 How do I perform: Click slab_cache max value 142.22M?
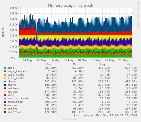point(131,78)
